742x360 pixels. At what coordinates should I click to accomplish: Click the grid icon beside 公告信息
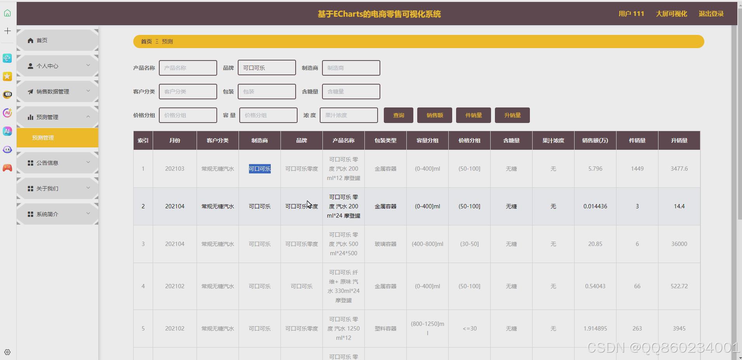(x=30, y=163)
